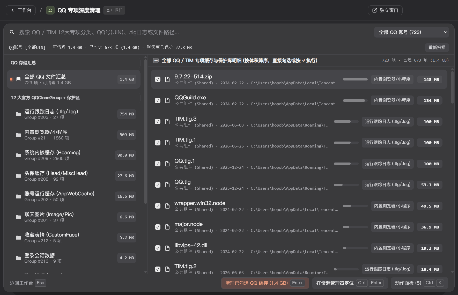Open 运行跟踪日志 group labeled Group #203
Viewport: 458px width, 295px height.
point(73,114)
